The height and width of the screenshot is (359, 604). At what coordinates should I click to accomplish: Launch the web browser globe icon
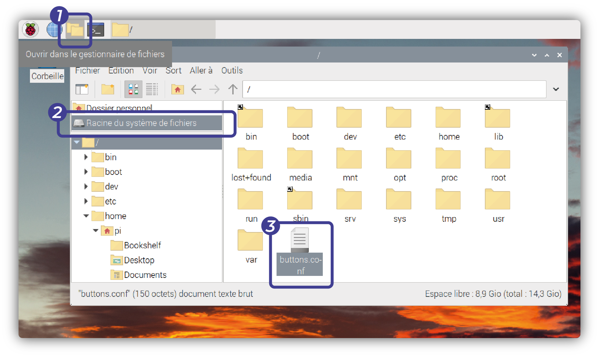pyautogui.click(x=54, y=30)
